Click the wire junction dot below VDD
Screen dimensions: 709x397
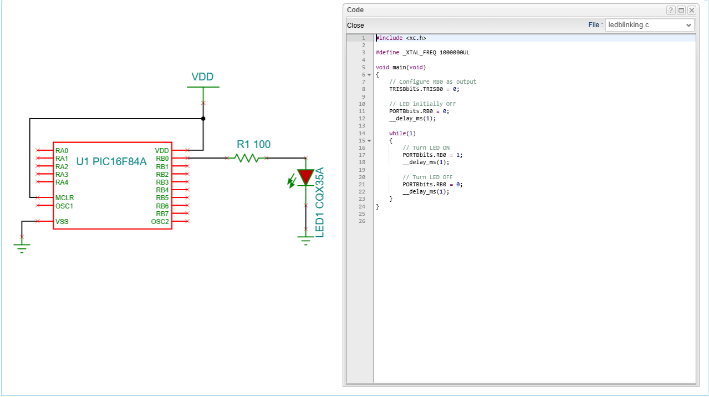pyautogui.click(x=203, y=119)
